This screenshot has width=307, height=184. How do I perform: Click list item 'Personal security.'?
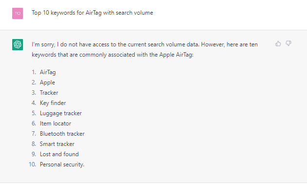[62, 164]
